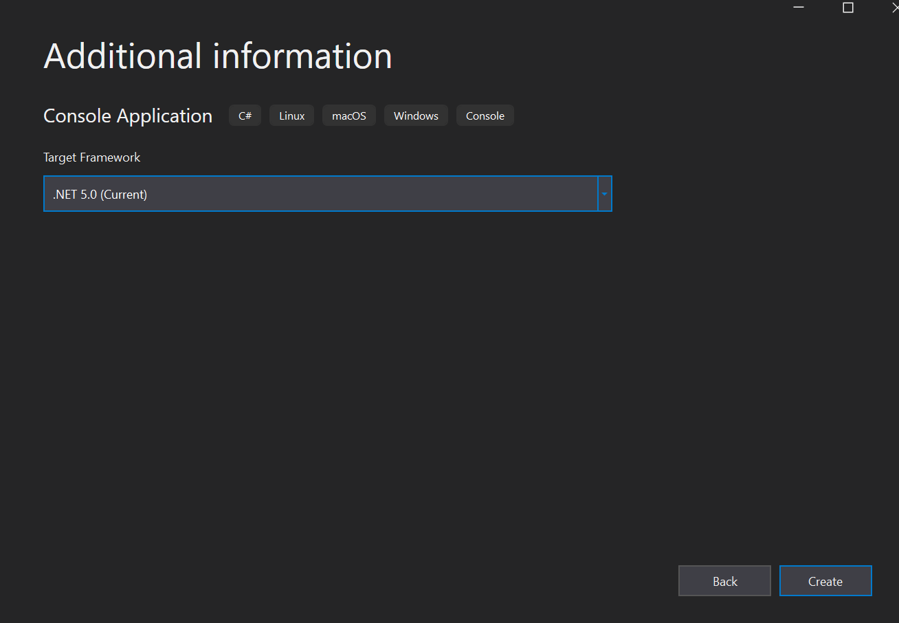
Task: Go back to project configuration
Action: [724, 580]
